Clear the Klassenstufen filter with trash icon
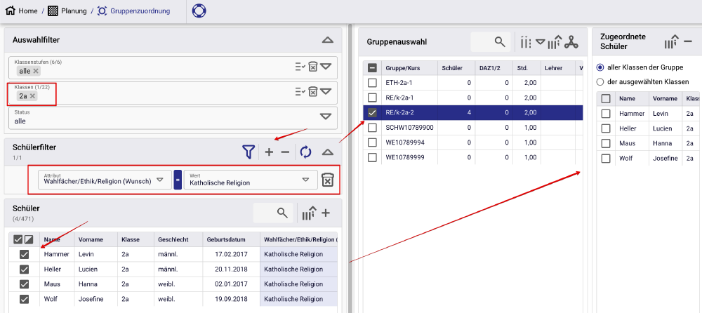The width and height of the screenshot is (702, 313). tap(313, 67)
